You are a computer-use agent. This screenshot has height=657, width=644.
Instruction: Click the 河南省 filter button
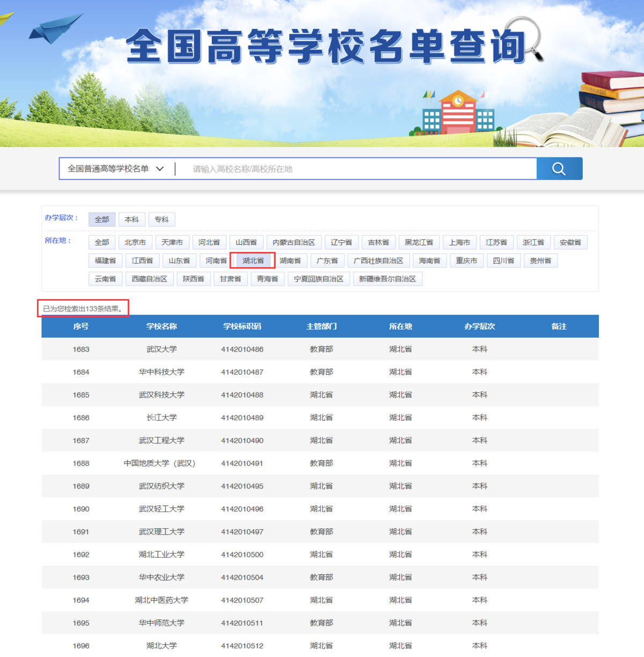pos(216,261)
